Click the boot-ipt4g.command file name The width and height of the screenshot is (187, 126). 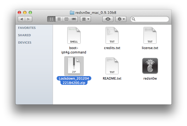point(74,50)
